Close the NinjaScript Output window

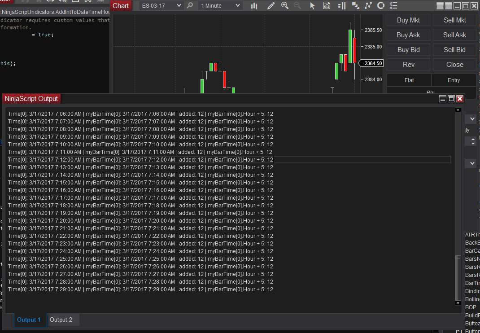(460, 99)
